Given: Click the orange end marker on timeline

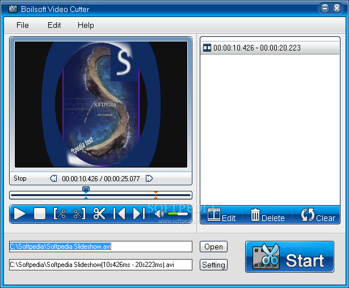Looking at the screenshot, I should tap(156, 195).
